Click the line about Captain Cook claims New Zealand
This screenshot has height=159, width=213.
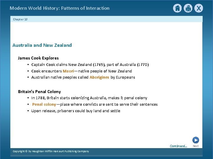(90, 64)
